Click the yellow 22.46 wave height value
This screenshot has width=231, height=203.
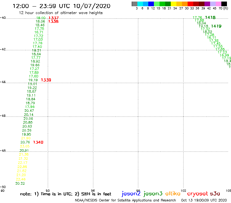(21, 179)
